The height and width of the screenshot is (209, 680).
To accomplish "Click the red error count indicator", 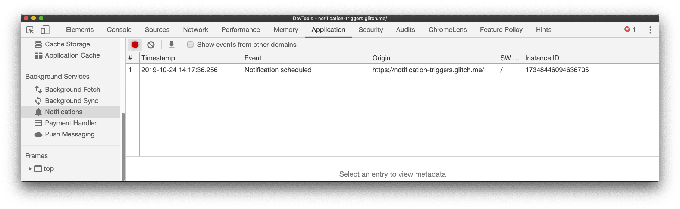I will coord(630,30).
